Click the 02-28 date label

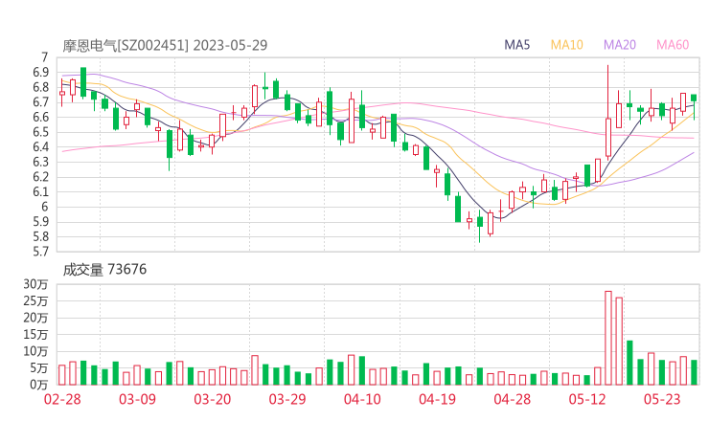62,399
